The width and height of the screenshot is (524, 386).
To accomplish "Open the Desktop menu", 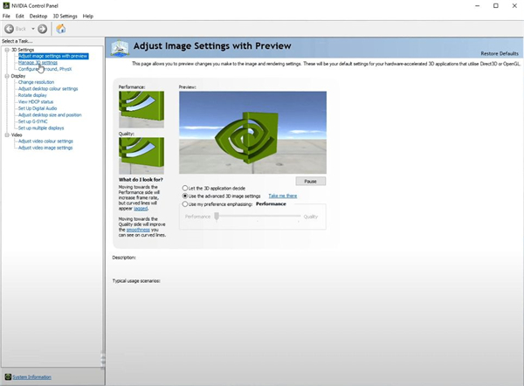I will coord(38,16).
